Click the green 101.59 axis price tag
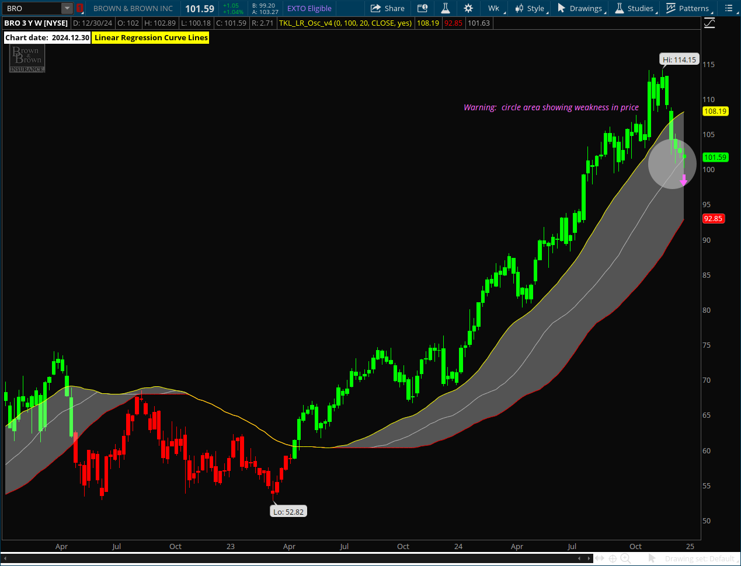Screen dimensions: 741x566 point(715,158)
